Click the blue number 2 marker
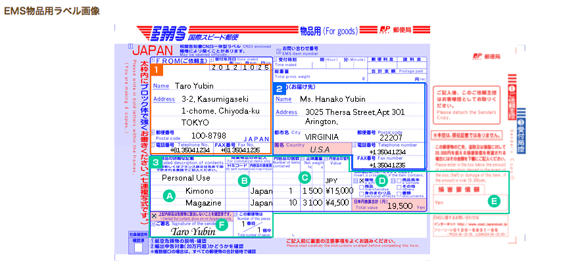The width and height of the screenshot is (565, 262). click(280, 89)
